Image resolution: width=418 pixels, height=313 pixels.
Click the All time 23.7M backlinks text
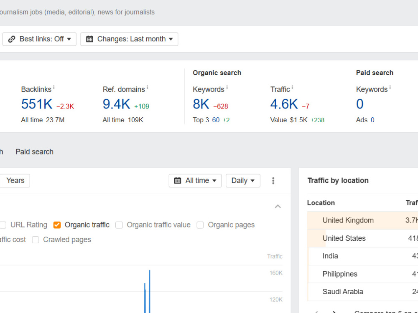pos(43,120)
